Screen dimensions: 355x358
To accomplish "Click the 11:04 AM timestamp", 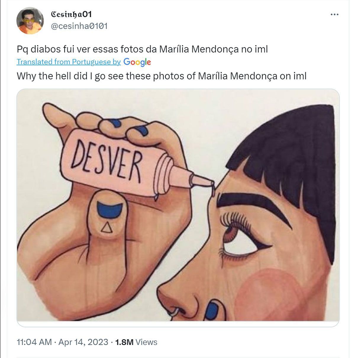I will coord(34,342).
